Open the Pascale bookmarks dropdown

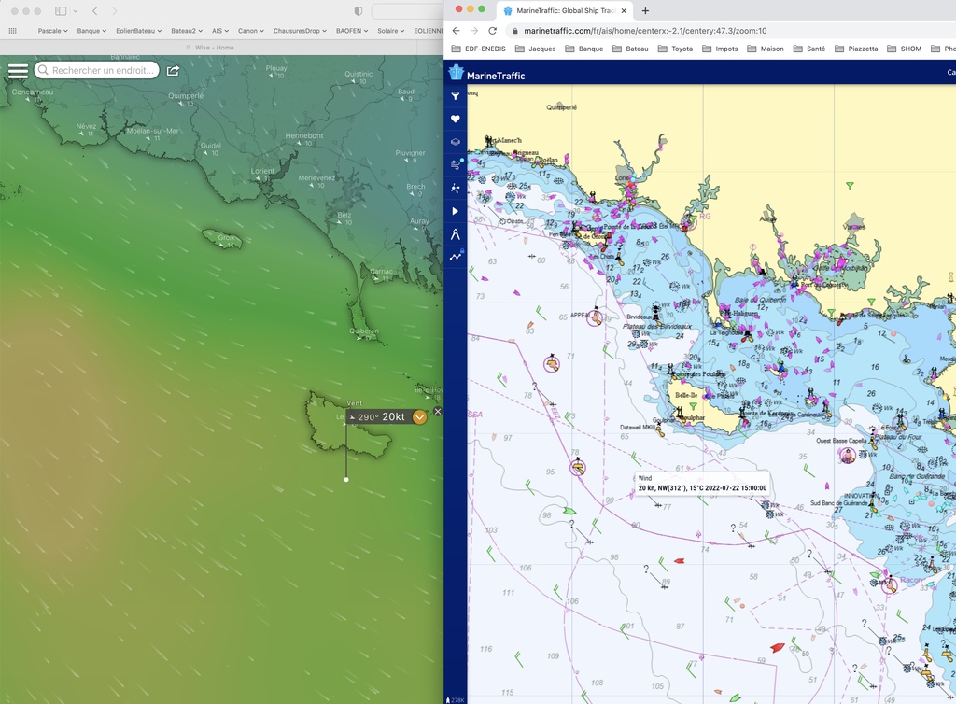[x=52, y=31]
